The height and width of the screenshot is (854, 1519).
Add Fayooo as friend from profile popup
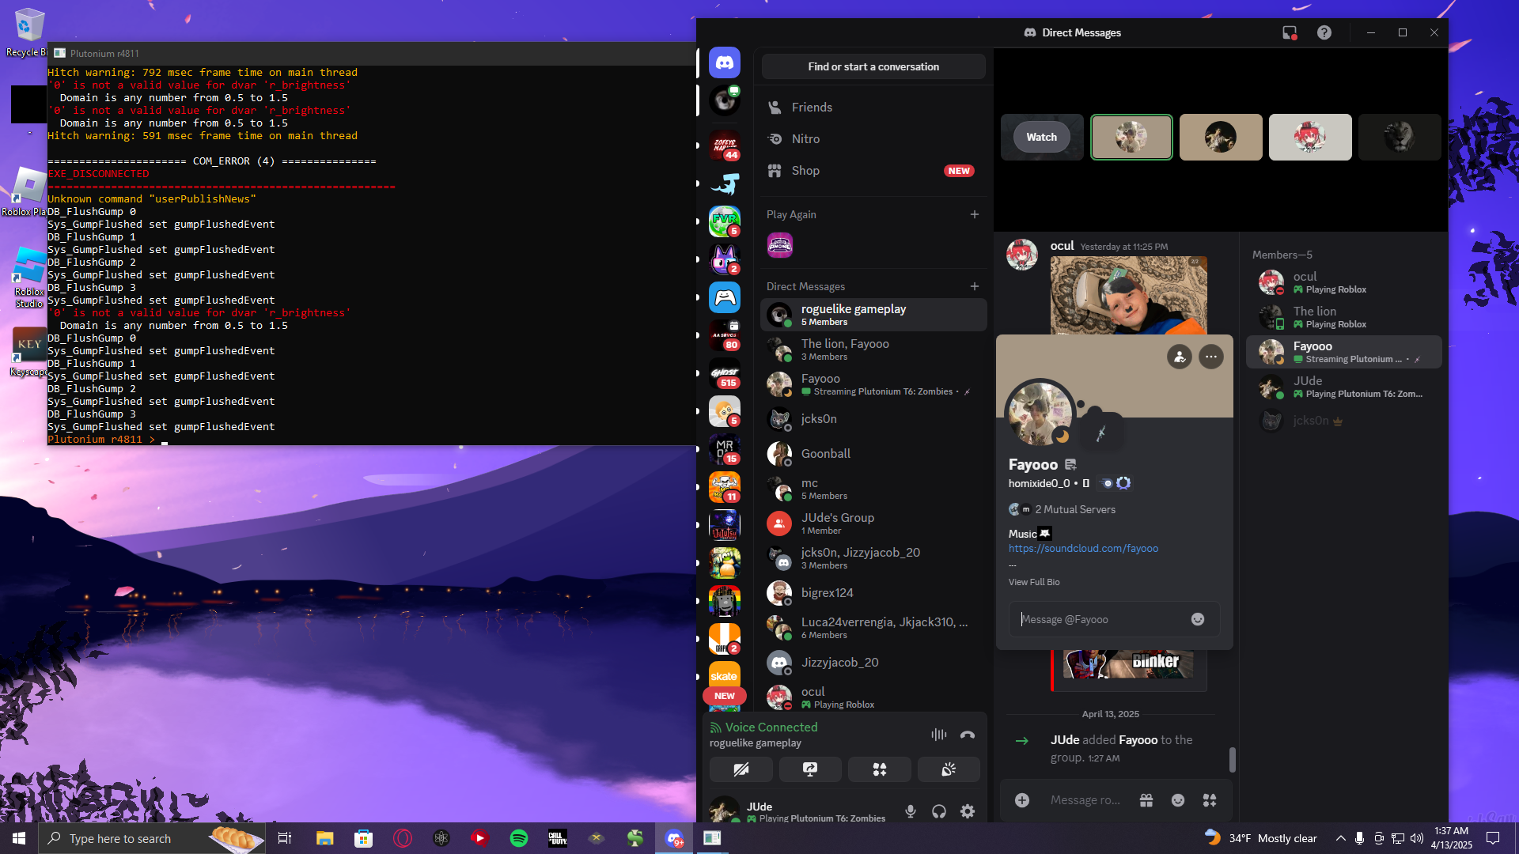pyautogui.click(x=1180, y=357)
